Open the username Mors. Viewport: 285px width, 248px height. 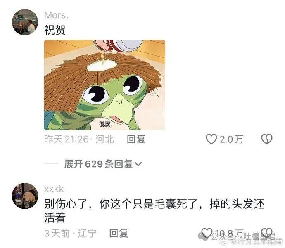(x=56, y=15)
